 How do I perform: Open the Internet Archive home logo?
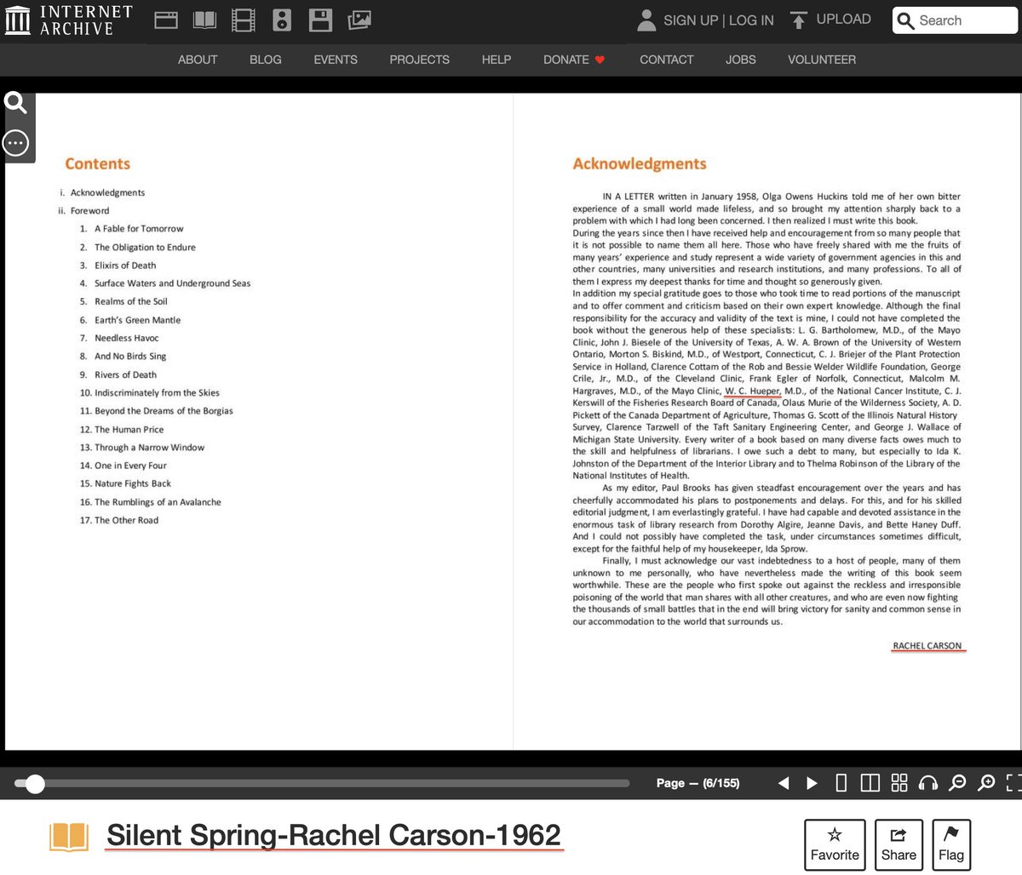[68, 20]
